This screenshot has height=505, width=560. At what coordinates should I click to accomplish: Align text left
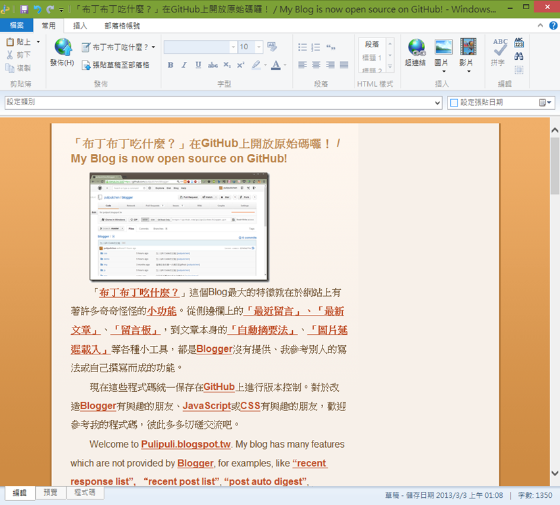point(302,65)
